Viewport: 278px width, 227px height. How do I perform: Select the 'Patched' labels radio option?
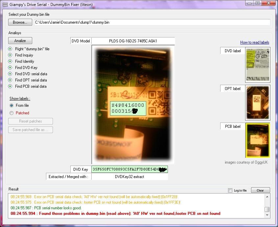pyautogui.click(x=12, y=113)
